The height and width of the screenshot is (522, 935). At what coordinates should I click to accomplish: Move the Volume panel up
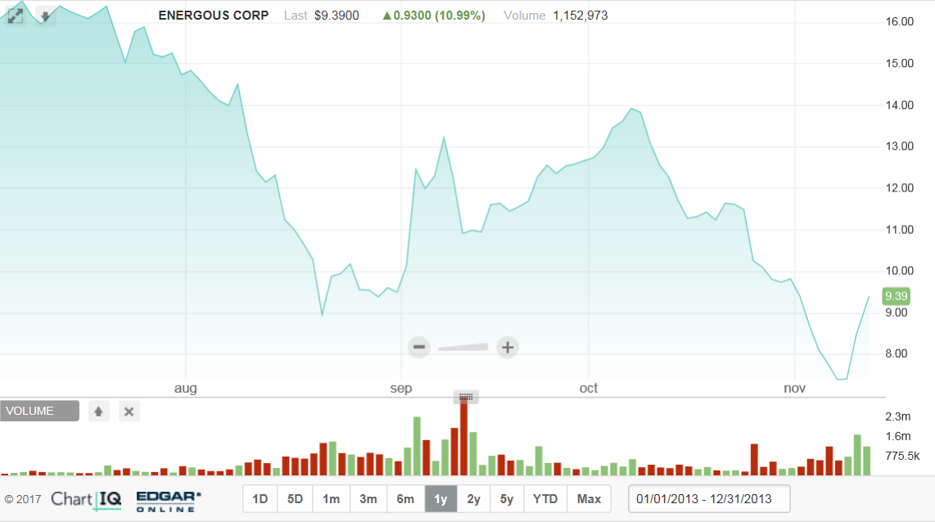click(x=98, y=412)
